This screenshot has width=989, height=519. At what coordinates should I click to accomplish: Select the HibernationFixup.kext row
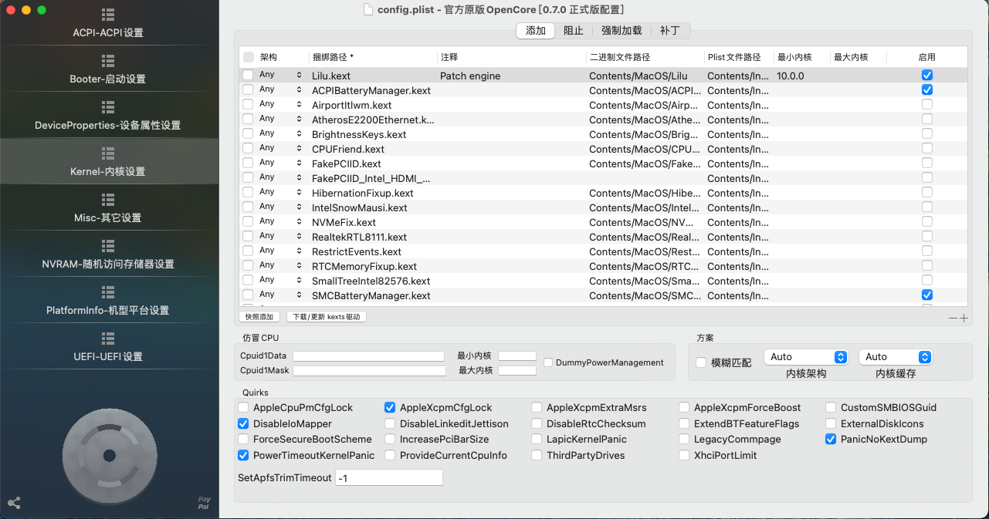(603, 193)
